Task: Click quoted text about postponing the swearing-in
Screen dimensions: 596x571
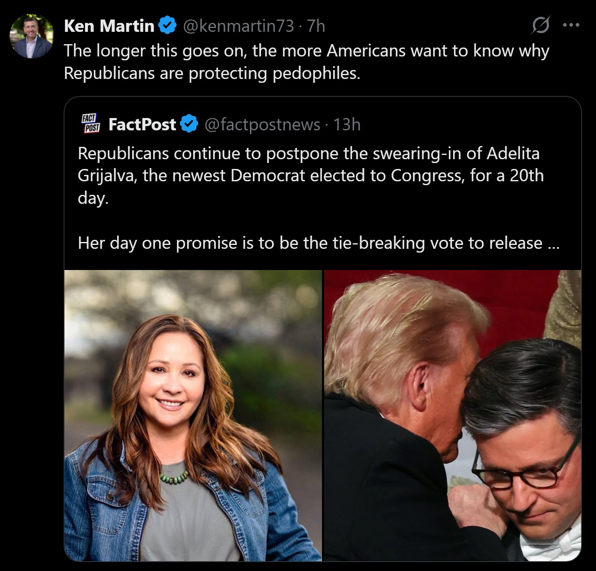Action: tap(308, 154)
